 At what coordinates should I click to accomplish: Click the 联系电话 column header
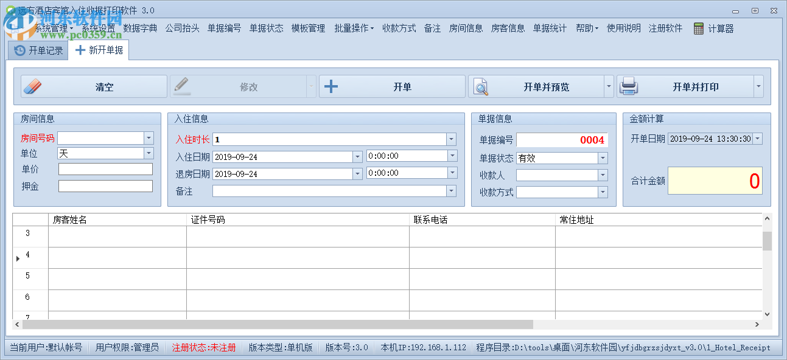482,220
